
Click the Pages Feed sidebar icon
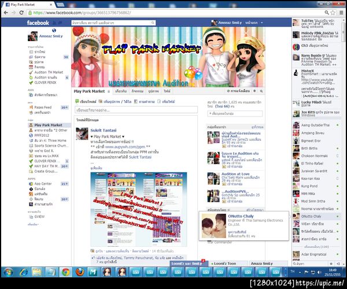click(x=31, y=107)
